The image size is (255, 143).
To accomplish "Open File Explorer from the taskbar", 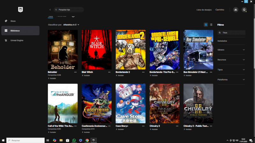I will point(61,140).
